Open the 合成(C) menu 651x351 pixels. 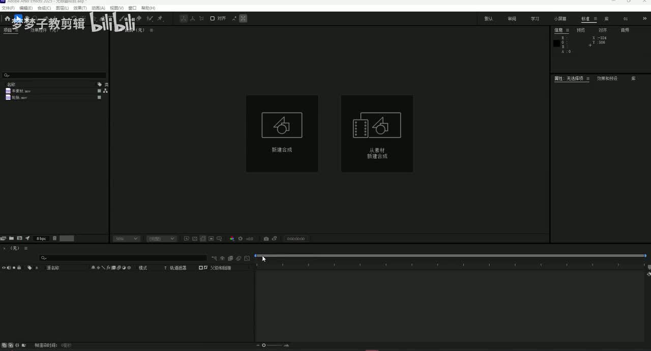pyautogui.click(x=44, y=8)
